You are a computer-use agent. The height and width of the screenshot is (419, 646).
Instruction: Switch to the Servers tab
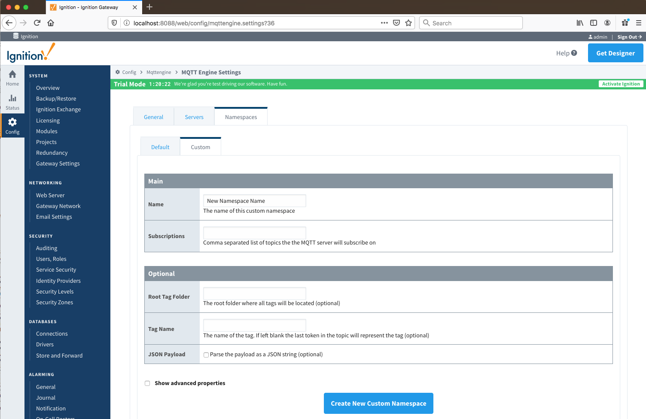(194, 116)
